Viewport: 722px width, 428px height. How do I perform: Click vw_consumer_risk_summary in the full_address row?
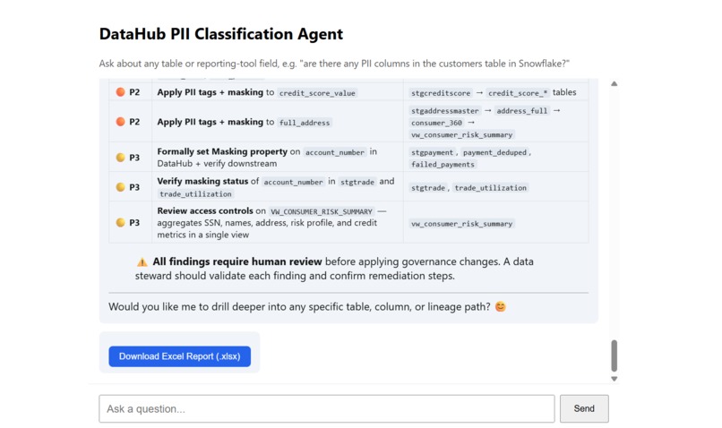pyautogui.click(x=462, y=135)
